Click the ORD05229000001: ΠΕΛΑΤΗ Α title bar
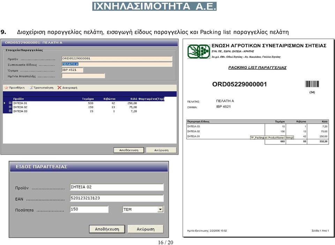 pos(90,43)
